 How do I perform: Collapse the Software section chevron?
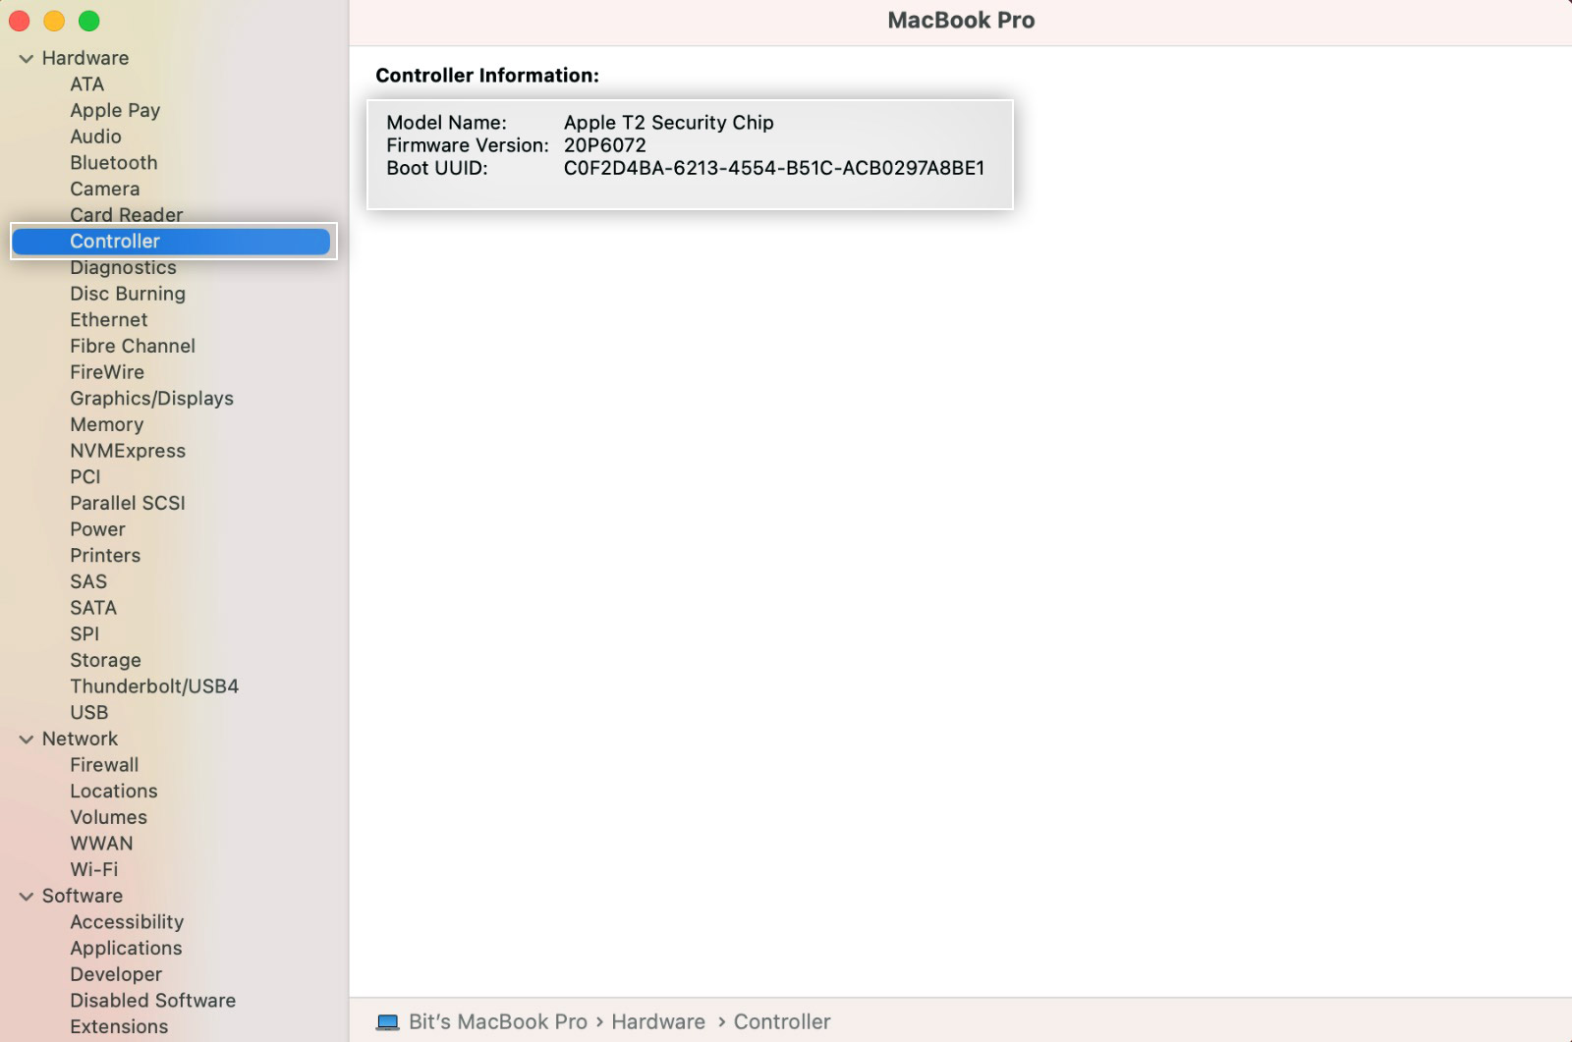click(x=27, y=897)
